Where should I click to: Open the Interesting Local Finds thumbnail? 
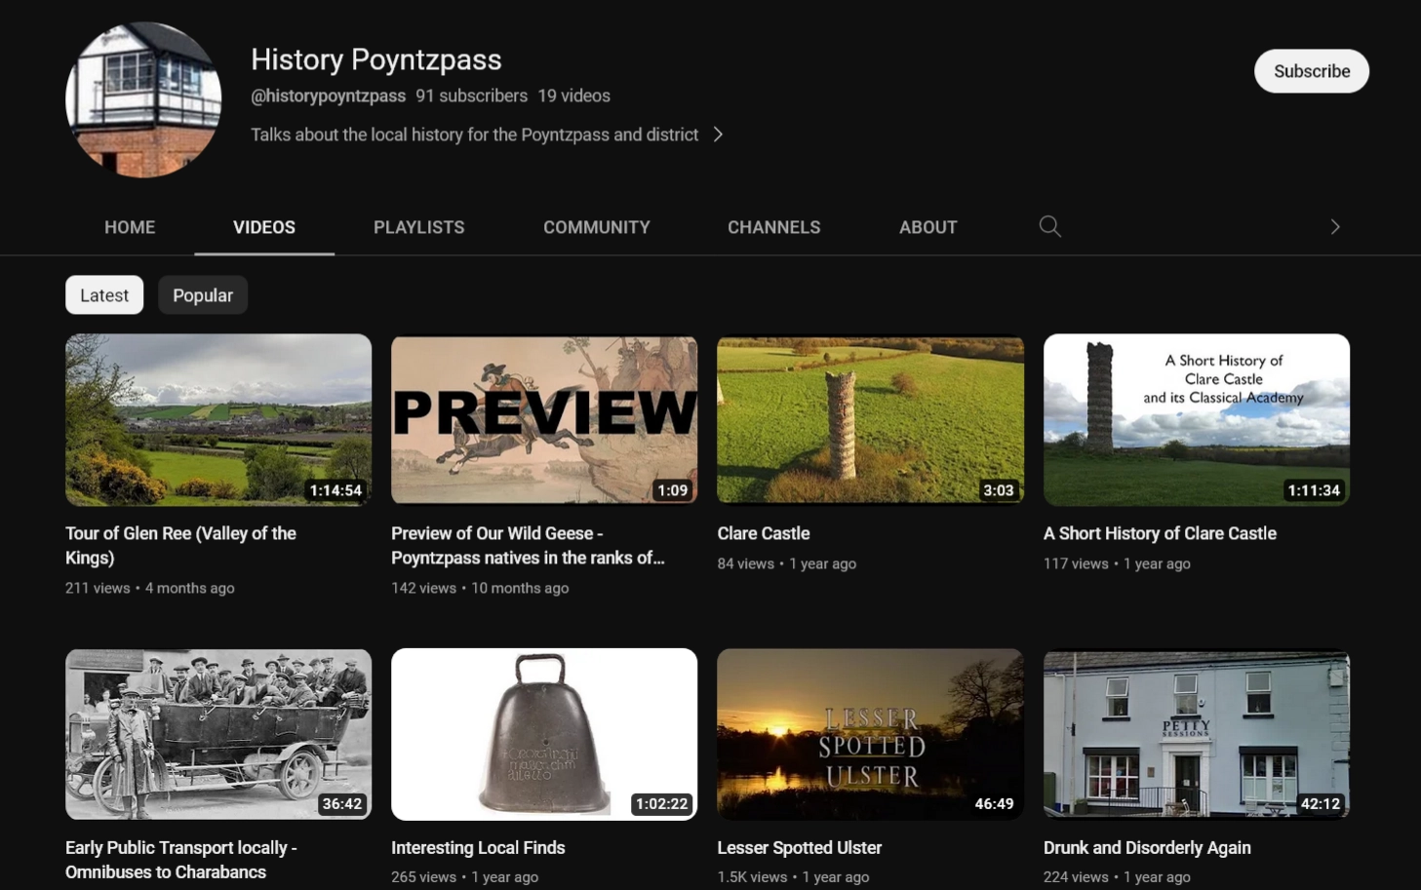[x=543, y=733]
